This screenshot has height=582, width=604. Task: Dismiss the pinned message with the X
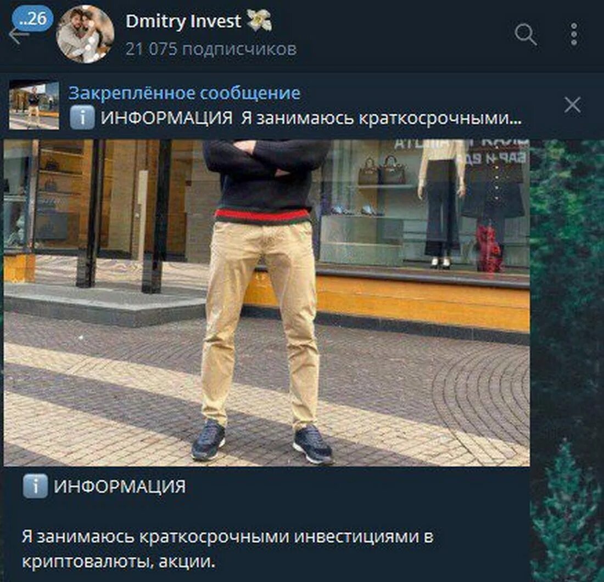[572, 105]
